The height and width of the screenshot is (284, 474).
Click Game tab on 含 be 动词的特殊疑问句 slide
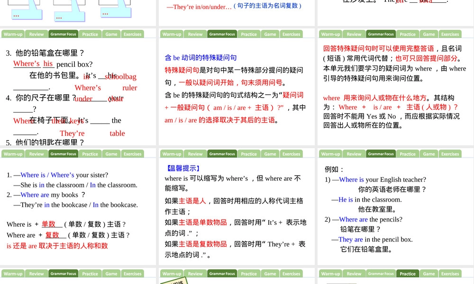click(270, 34)
